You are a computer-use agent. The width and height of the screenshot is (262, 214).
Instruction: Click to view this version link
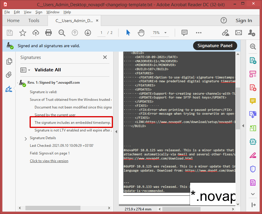click(49, 161)
